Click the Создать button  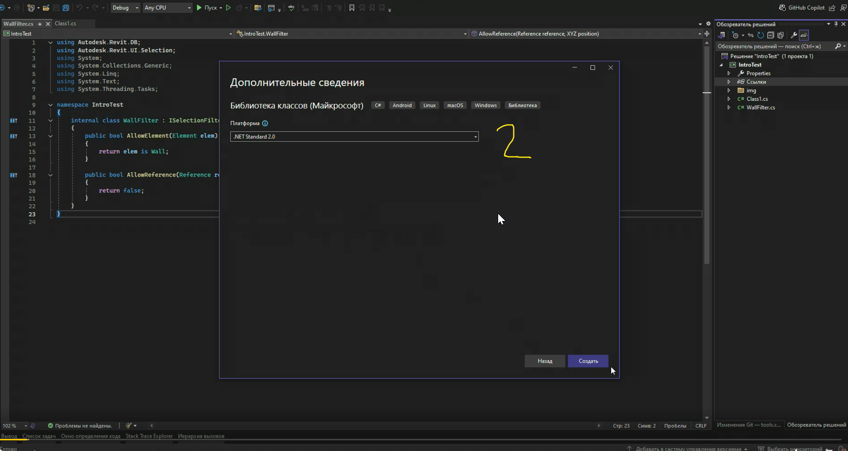(x=588, y=361)
